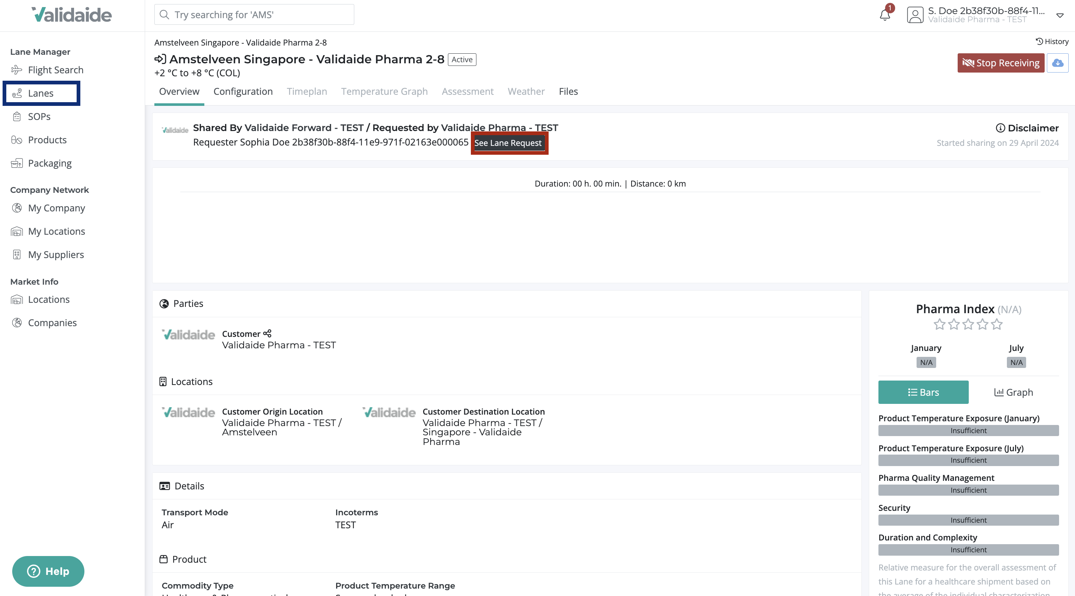
Task: Click the Products pills icon
Action: point(17,140)
